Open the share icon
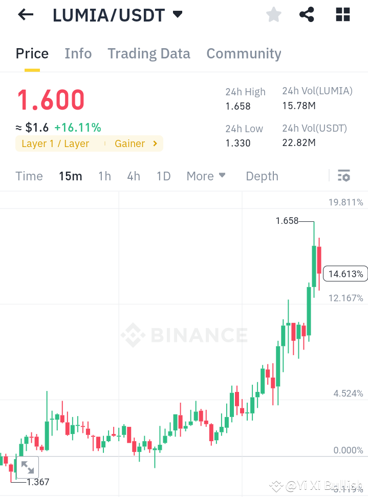The height and width of the screenshot is (497, 368). point(307,14)
